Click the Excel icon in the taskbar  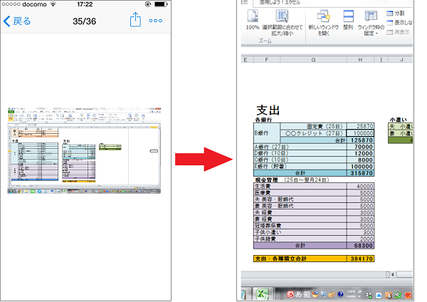[x=263, y=293]
